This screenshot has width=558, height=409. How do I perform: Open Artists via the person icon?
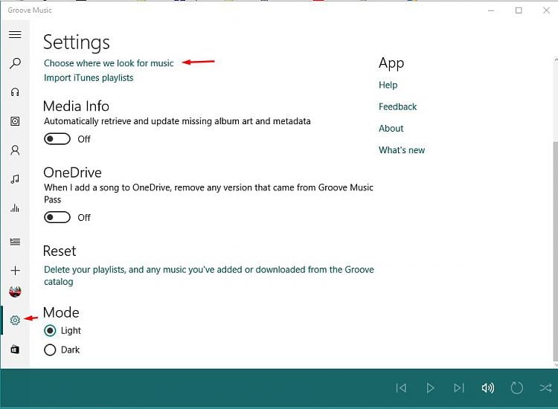tap(15, 150)
